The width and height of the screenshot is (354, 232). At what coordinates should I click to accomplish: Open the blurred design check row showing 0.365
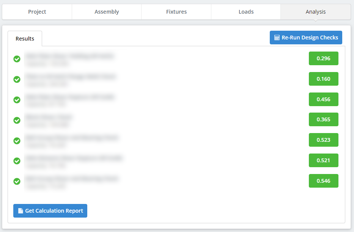(49, 120)
